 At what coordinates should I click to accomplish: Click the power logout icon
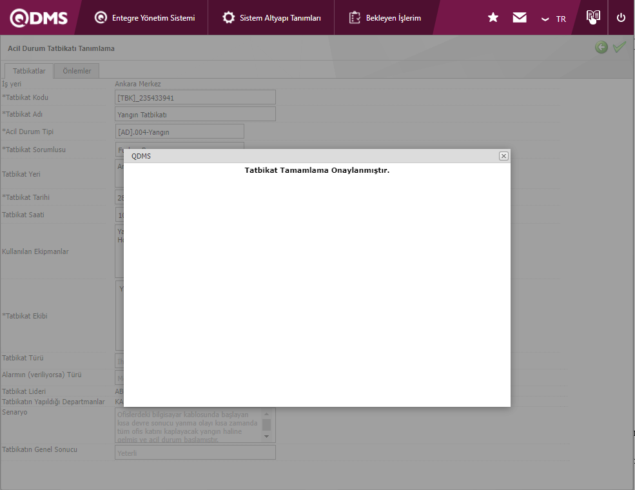tap(621, 17)
